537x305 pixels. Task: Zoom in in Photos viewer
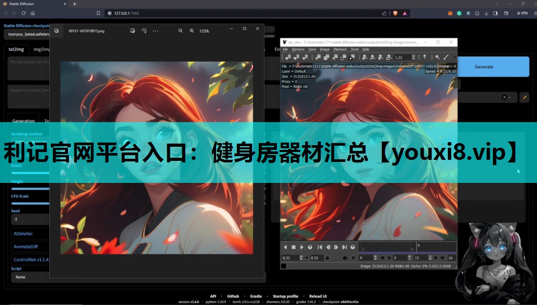(192, 31)
